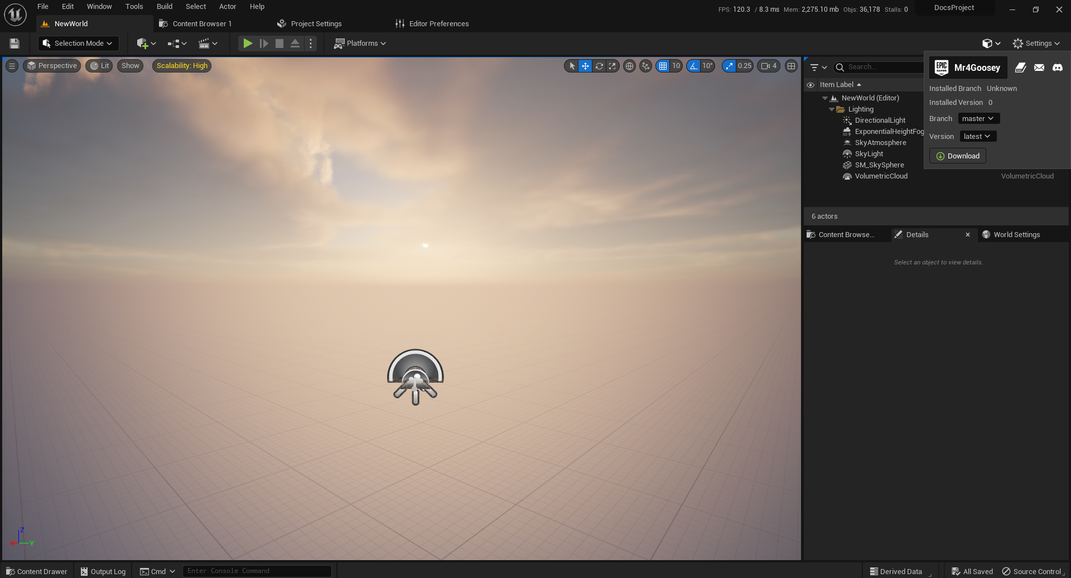Toggle rotation angle snapping
The image size is (1071, 578).
692,66
